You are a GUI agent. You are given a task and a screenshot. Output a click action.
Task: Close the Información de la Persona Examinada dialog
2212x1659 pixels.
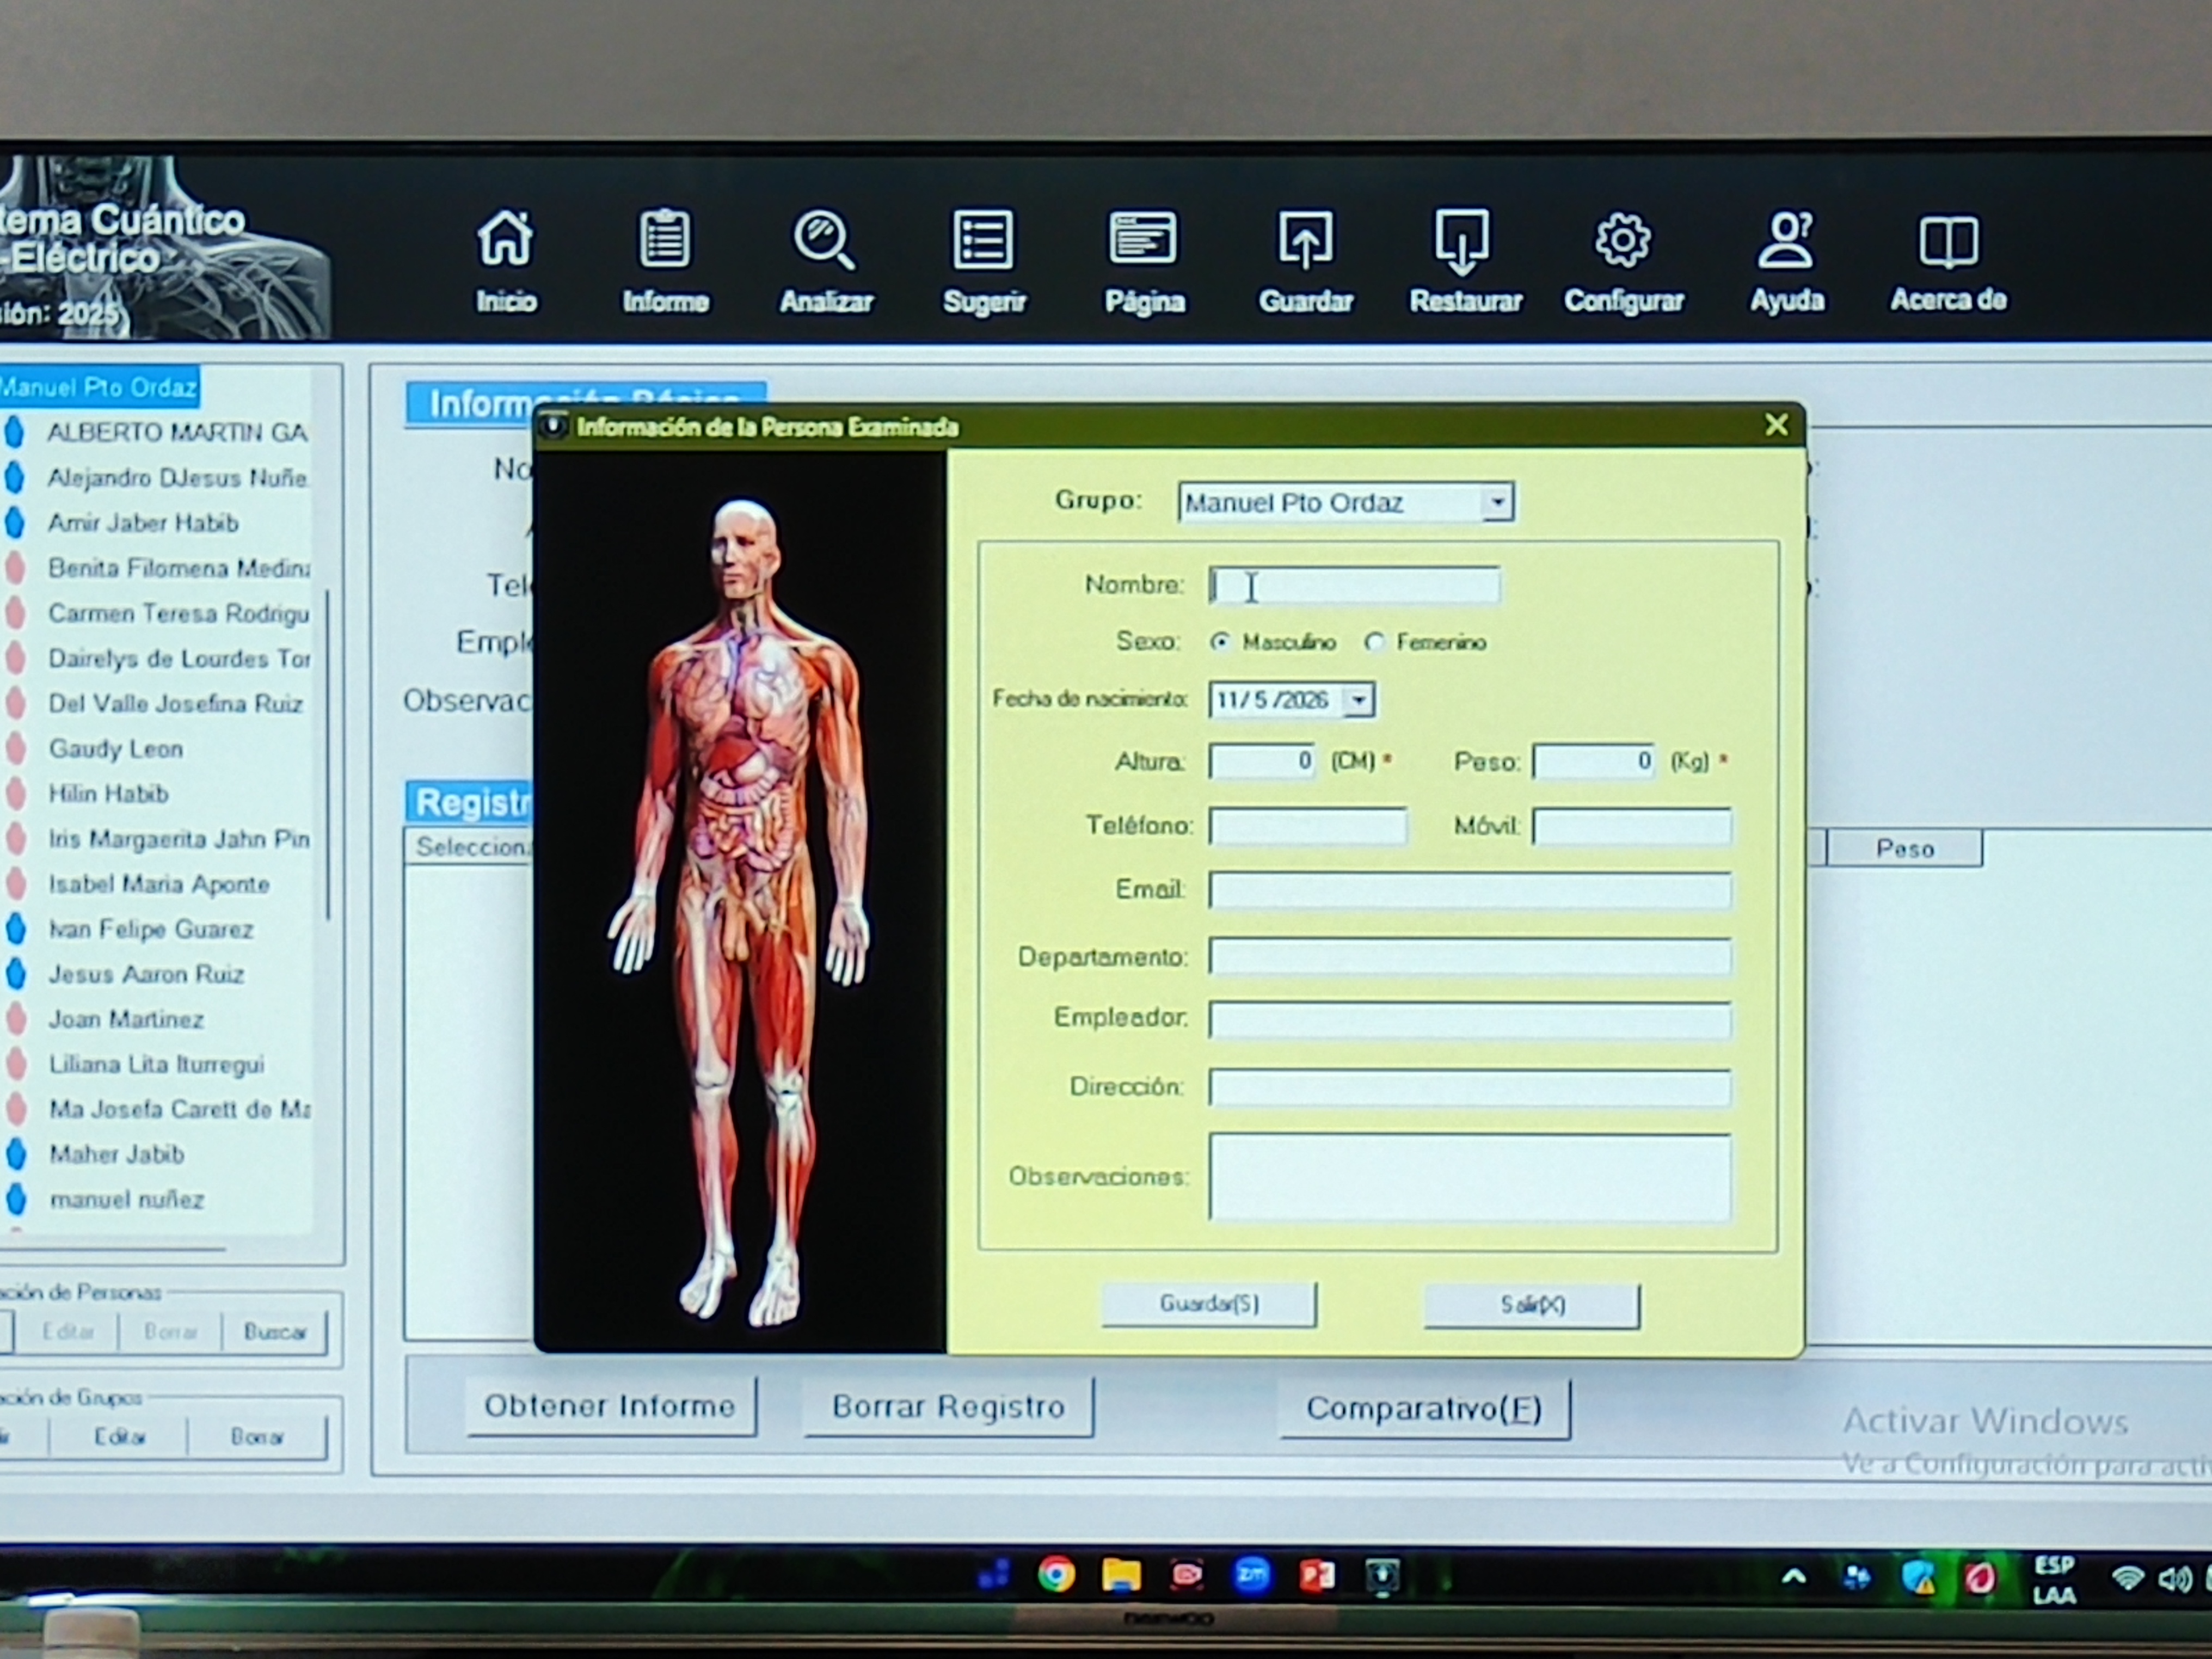pyautogui.click(x=1776, y=426)
